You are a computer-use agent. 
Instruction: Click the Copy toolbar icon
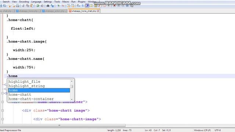point(28,6)
